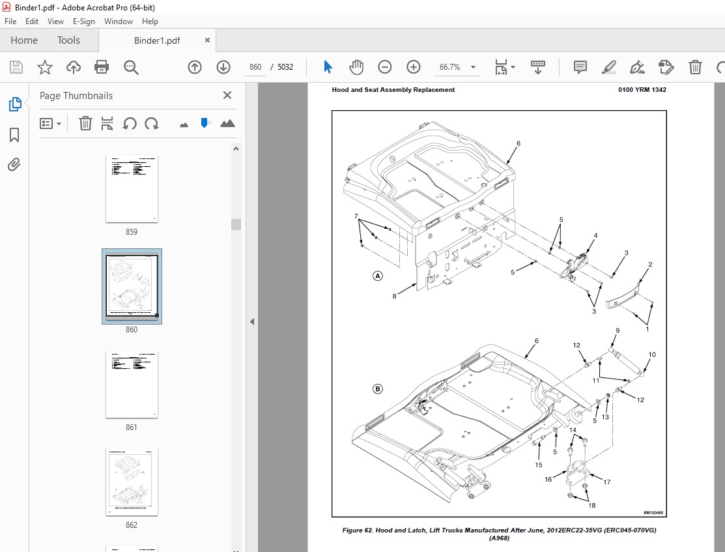Click the Edit PDF stamp icon

pyautogui.click(x=666, y=67)
